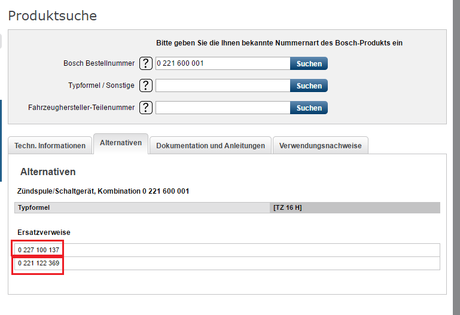Click the [TZ 16 H] value cell
This screenshot has width=460, height=315.
click(355, 207)
